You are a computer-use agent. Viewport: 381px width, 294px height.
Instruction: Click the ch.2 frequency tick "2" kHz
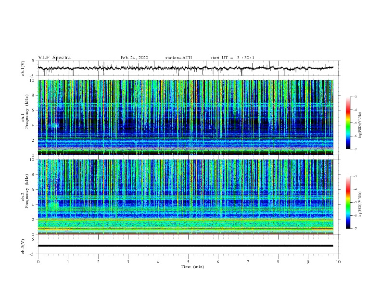[34, 220]
